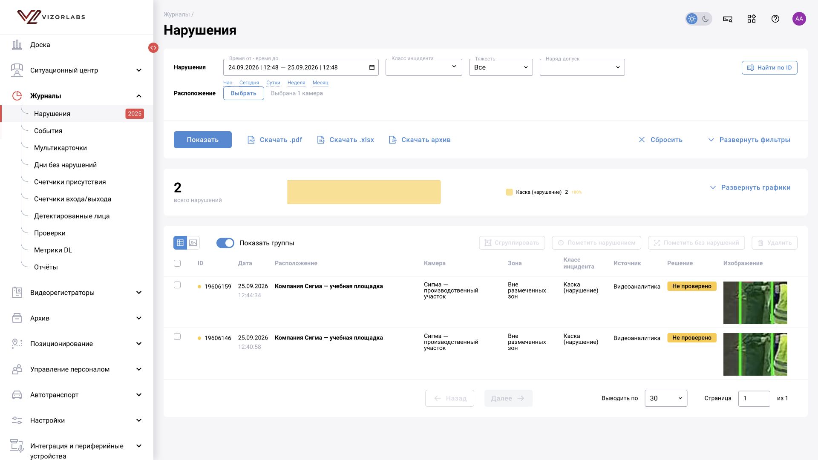Check the select-all header checkbox
Image resolution: width=818 pixels, height=460 pixels.
coord(177,263)
